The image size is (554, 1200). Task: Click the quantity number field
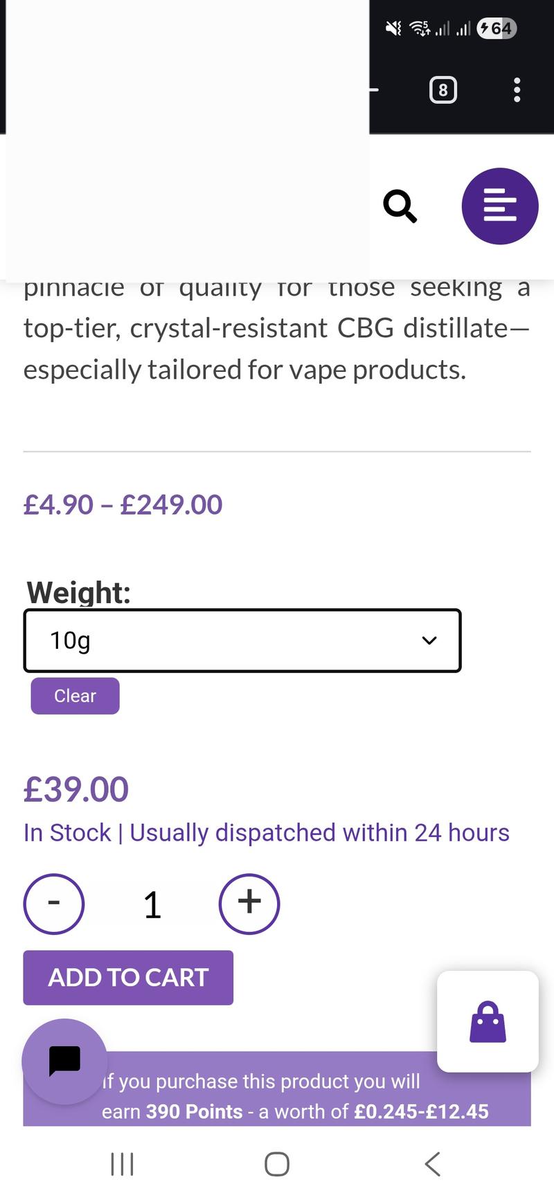152,905
